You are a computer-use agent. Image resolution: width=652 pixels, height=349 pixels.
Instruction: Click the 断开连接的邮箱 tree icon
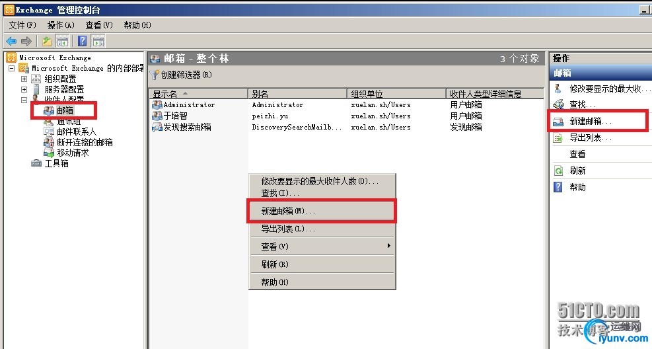point(49,142)
